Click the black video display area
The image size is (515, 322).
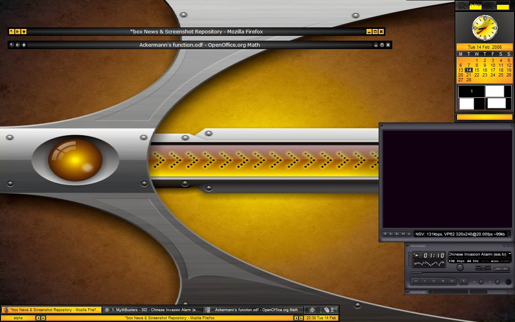(447, 179)
